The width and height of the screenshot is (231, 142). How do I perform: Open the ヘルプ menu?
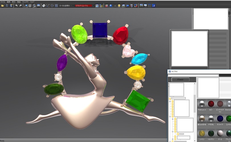tap(32, 2)
